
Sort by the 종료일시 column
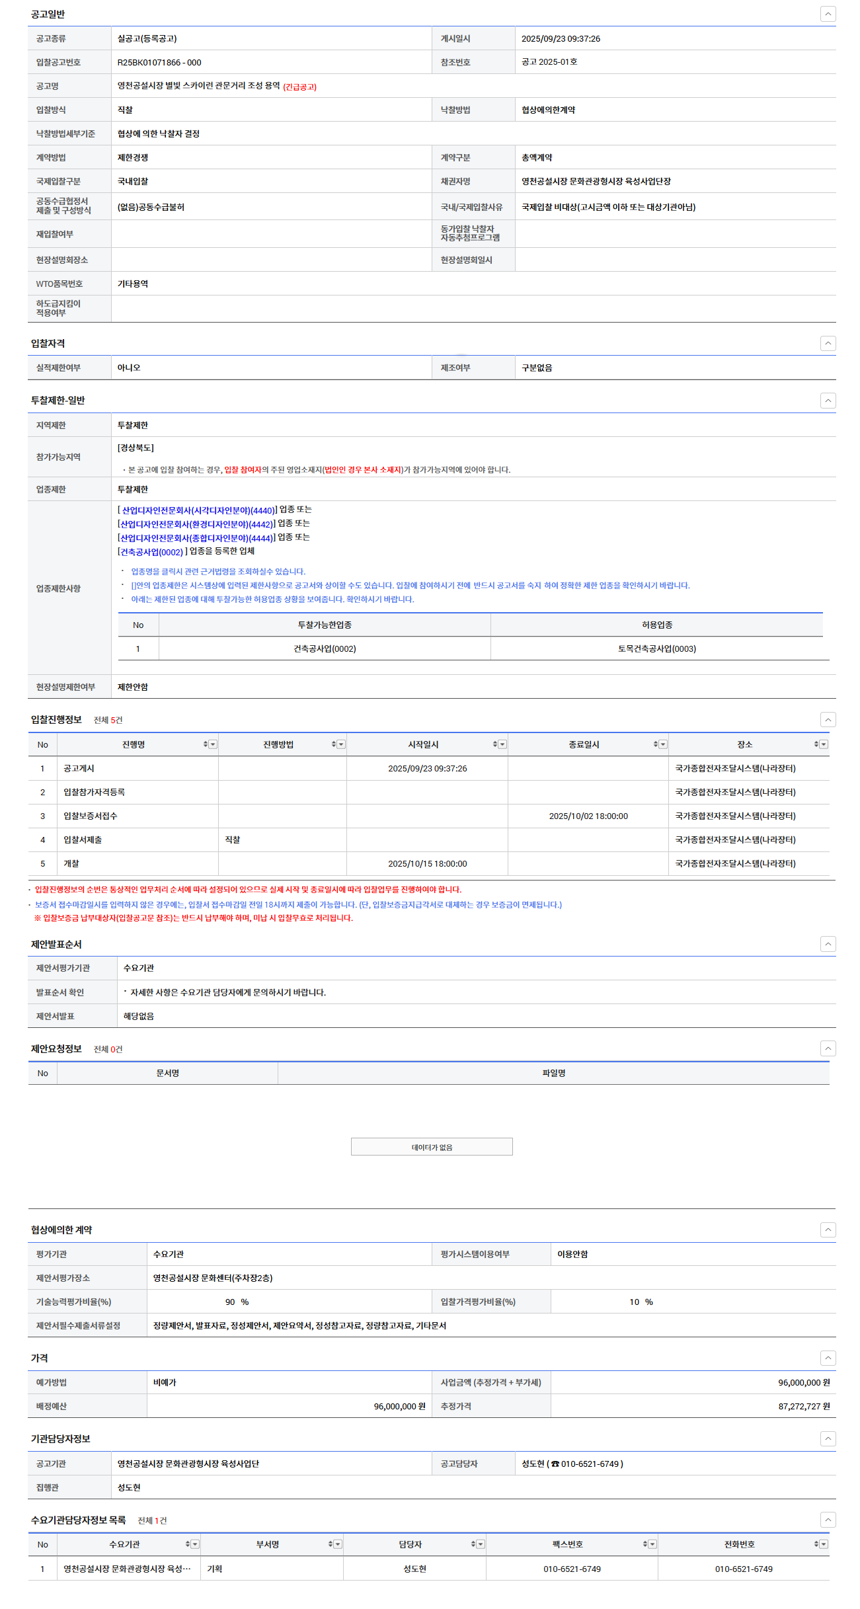(656, 744)
